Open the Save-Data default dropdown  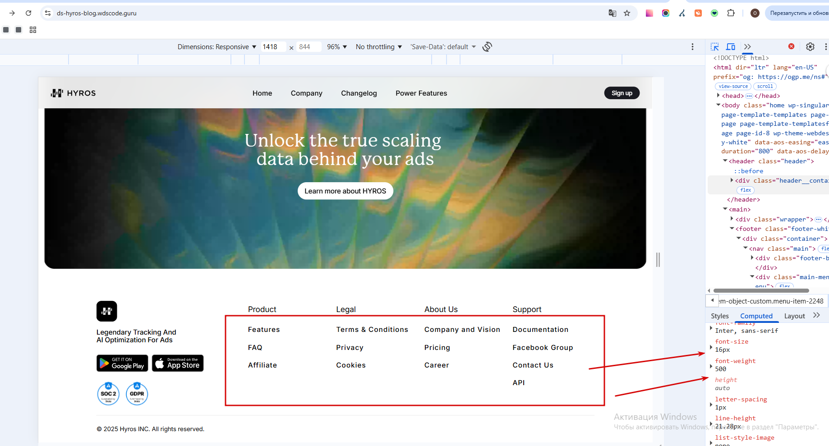click(x=443, y=47)
